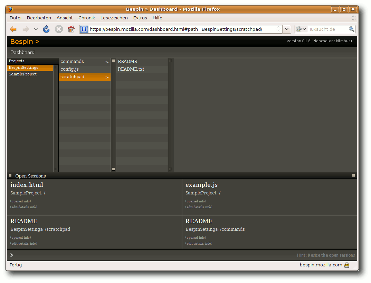Grab the Projects column top resize handle
Image resolution: width=371 pixels, height=283 pixels.
point(56,67)
